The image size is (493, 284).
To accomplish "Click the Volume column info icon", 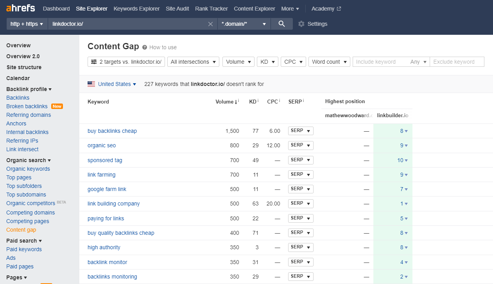I will (238, 101).
